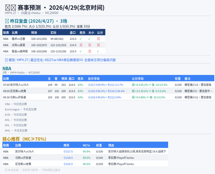This screenshot has height=174, width=215.
Task: Click the red X in 太阳vs雷霆 大小 column
Action: coord(90,45)
